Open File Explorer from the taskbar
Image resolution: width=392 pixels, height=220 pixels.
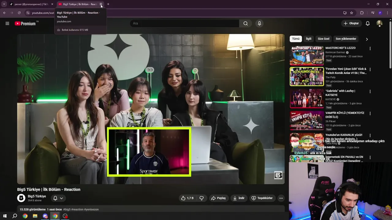click(x=35, y=216)
